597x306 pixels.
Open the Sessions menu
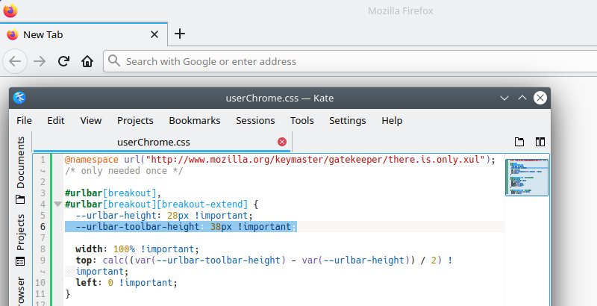(254, 120)
